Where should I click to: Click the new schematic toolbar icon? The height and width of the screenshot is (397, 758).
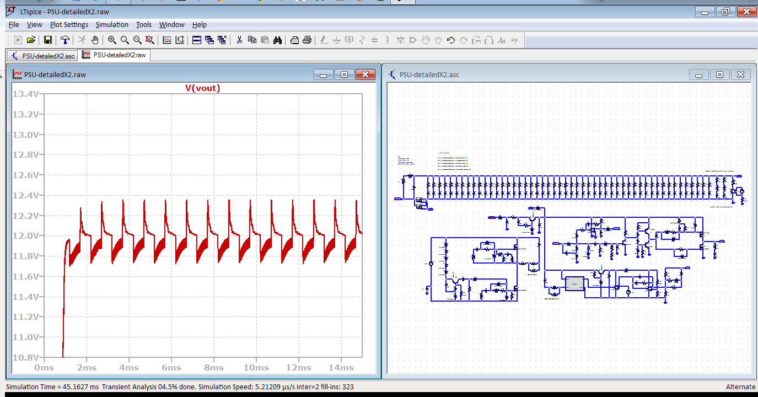click(x=18, y=40)
